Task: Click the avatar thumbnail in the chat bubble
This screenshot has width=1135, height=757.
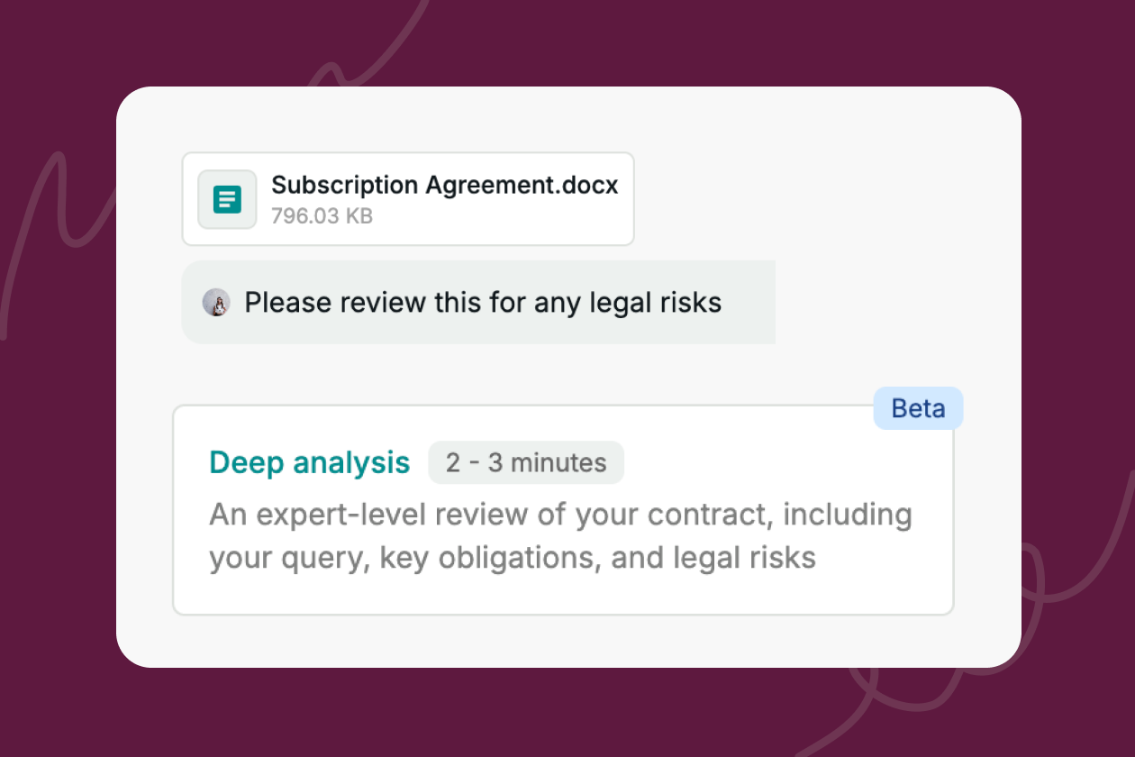Action: point(216,303)
